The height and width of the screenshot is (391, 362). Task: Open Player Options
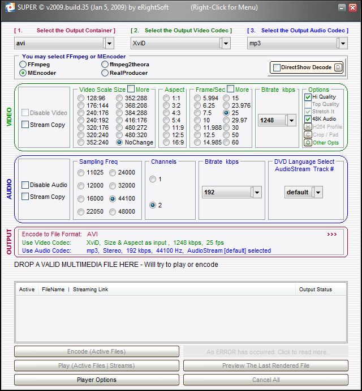(x=97, y=380)
